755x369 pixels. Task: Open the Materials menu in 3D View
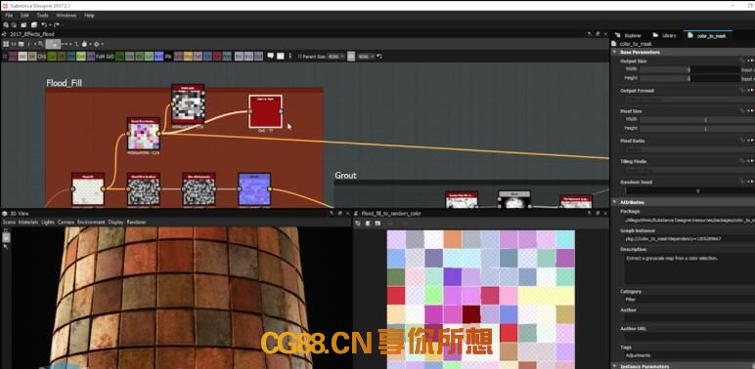pos(28,222)
